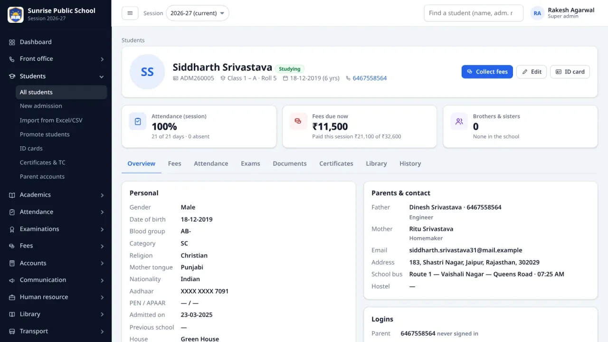The image size is (608, 342).
Task: Click the Collect fees button
Action: (x=487, y=72)
